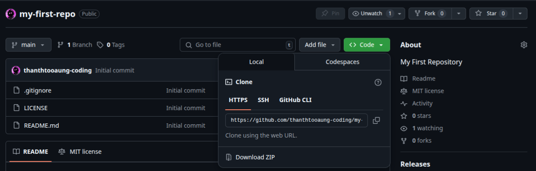Click the file icon beside .gitignore

(17, 90)
